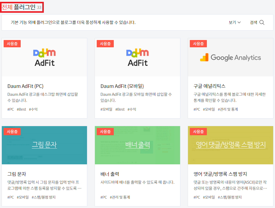Viewport: 275px width, 208px height.
Task: Click #PC tag under 구글 애널리틱스
Action: tap(197, 109)
